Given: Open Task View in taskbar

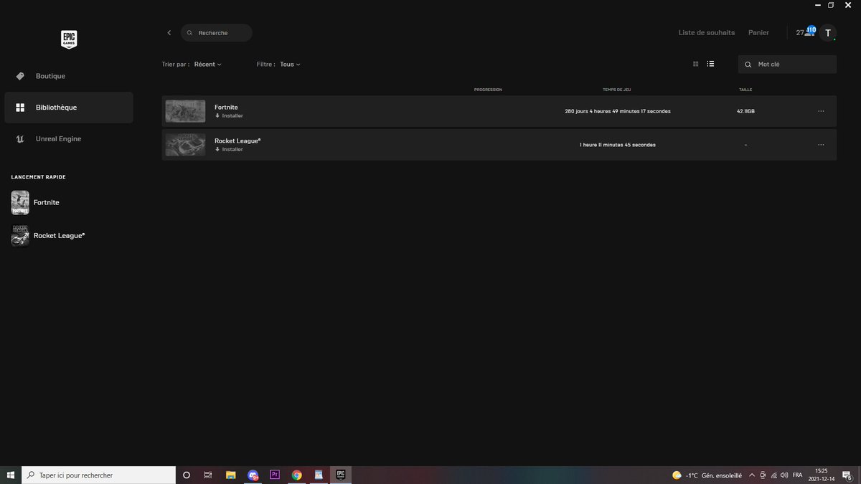Looking at the screenshot, I should [x=208, y=475].
